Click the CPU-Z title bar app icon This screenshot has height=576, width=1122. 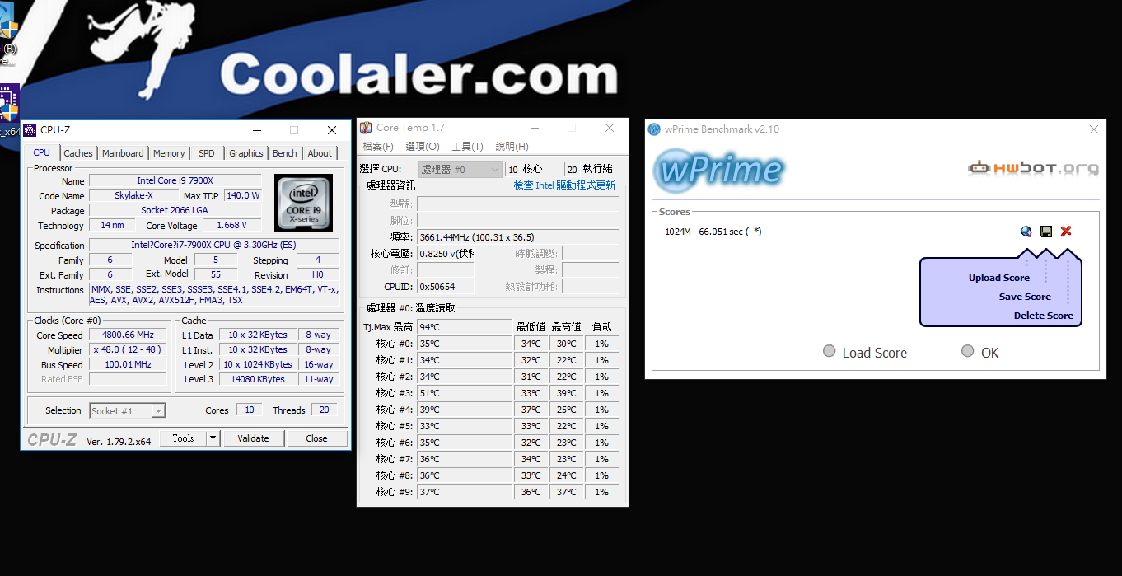[x=30, y=130]
